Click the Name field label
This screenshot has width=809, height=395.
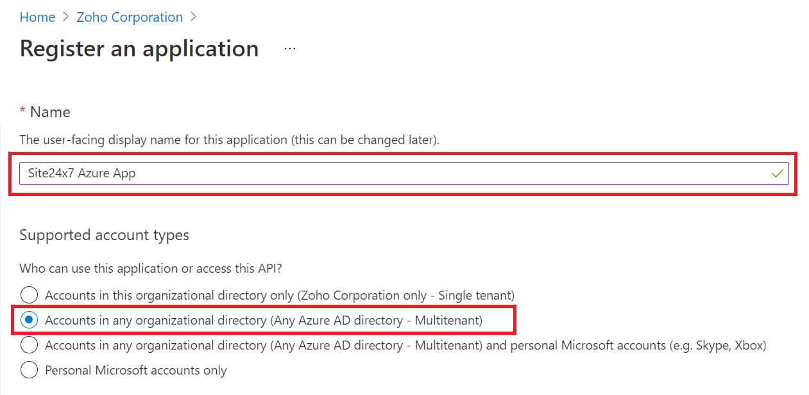(x=50, y=112)
